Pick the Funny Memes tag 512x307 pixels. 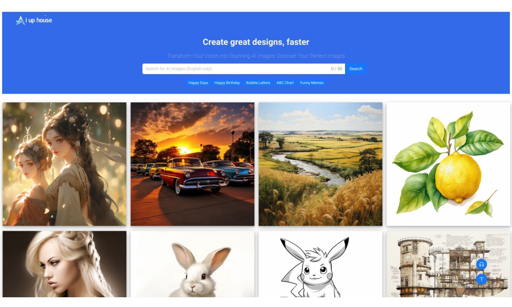pyautogui.click(x=312, y=83)
